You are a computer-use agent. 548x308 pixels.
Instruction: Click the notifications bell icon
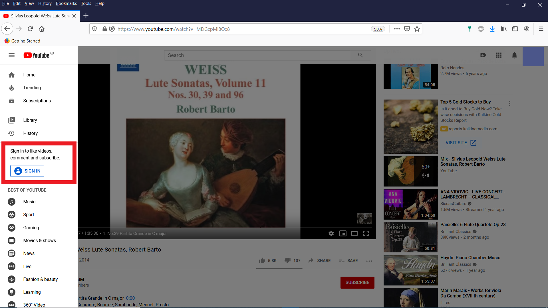(x=514, y=55)
